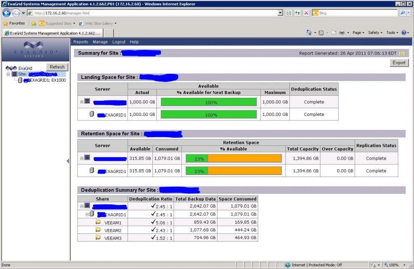
Task: Click the VEEAM1 share folder icon
Action: pyautogui.click(x=98, y=222)
